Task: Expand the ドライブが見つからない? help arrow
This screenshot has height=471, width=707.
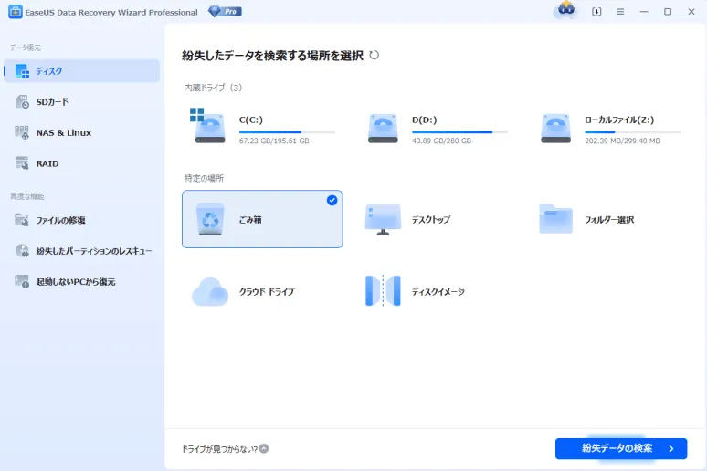Action: [x=264, y=448]
